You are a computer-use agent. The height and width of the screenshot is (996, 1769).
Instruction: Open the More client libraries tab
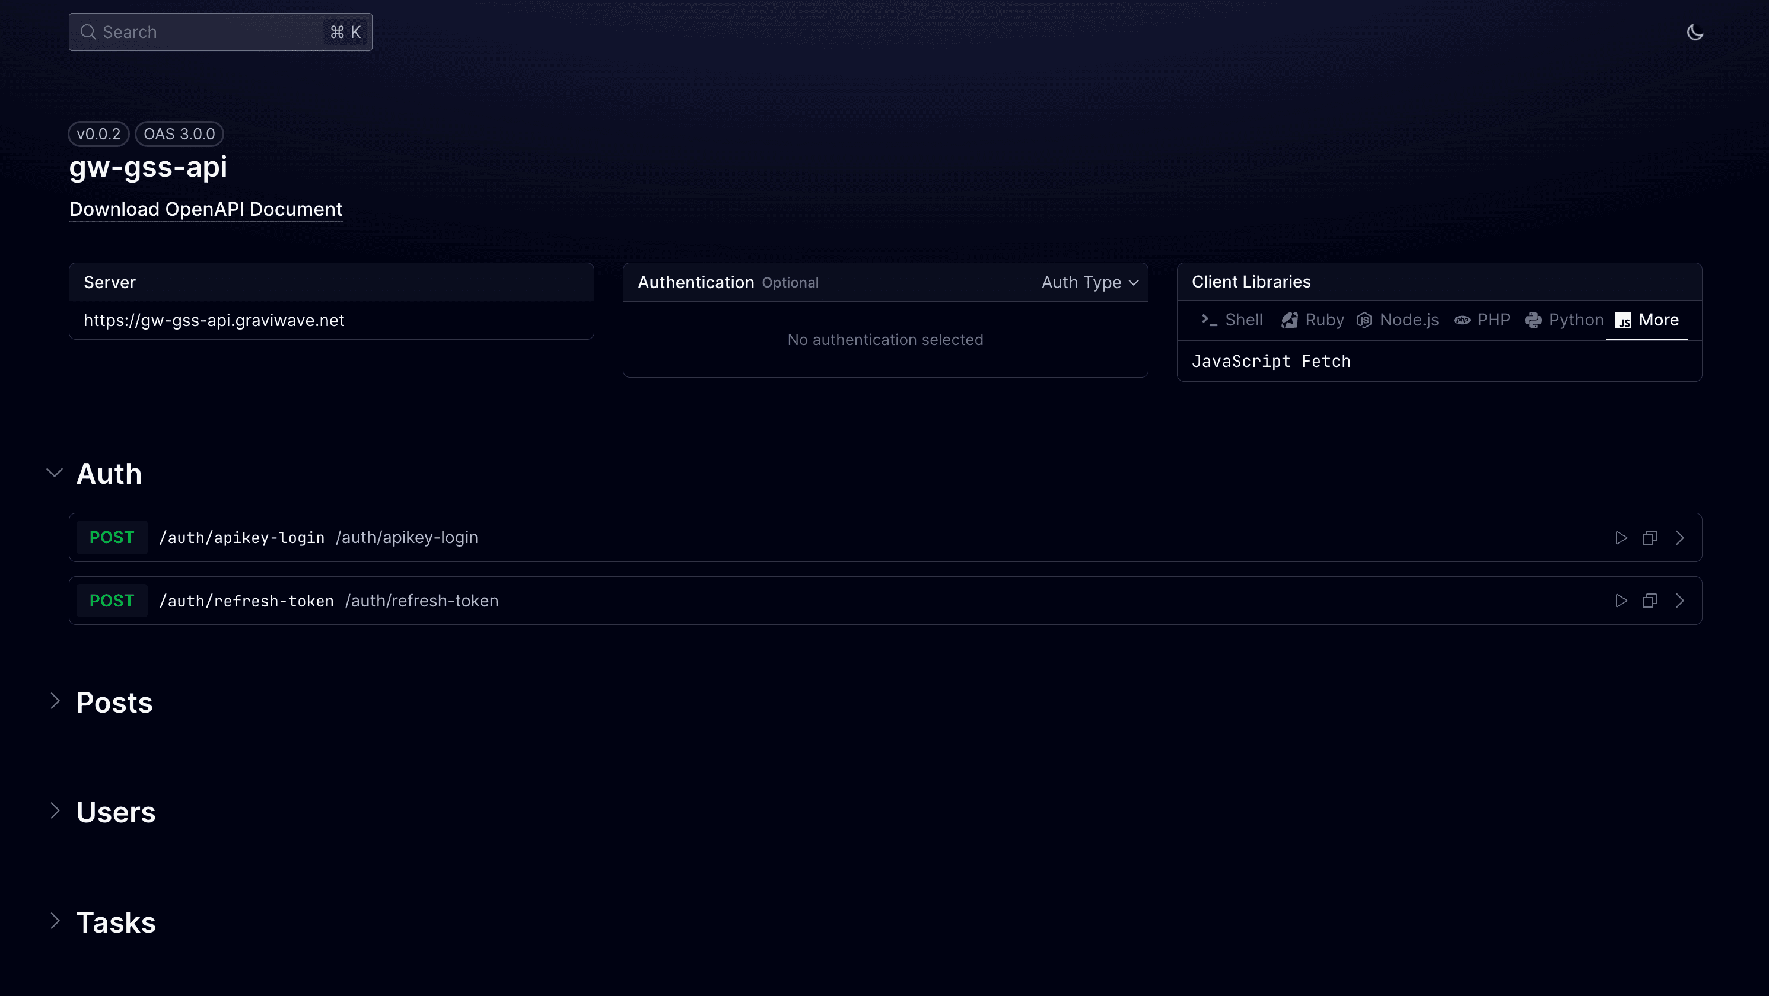pyautogui.click(x=1647, y=320)
